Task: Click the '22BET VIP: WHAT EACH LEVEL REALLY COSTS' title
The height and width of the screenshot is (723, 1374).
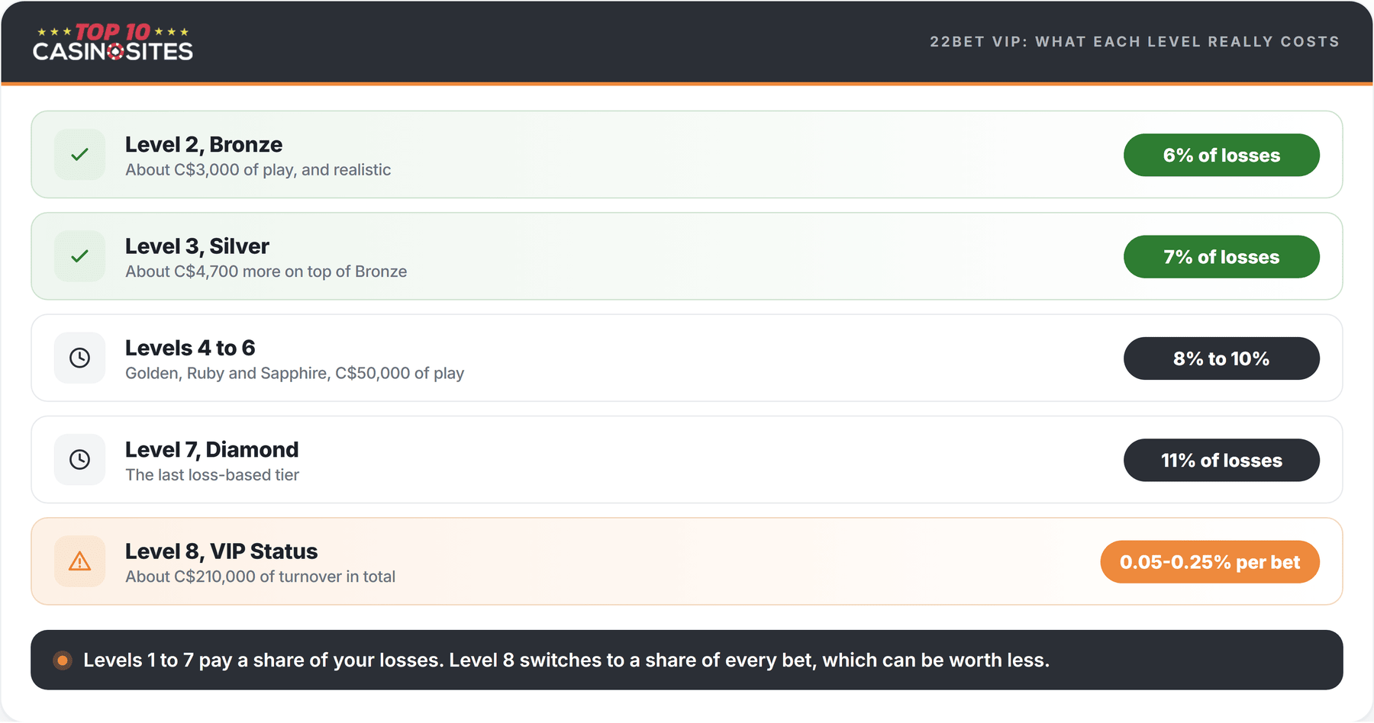Action: coord(1134,42)
